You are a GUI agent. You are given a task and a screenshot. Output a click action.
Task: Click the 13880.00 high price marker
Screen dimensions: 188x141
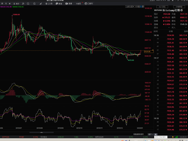[x=16, y=14]
